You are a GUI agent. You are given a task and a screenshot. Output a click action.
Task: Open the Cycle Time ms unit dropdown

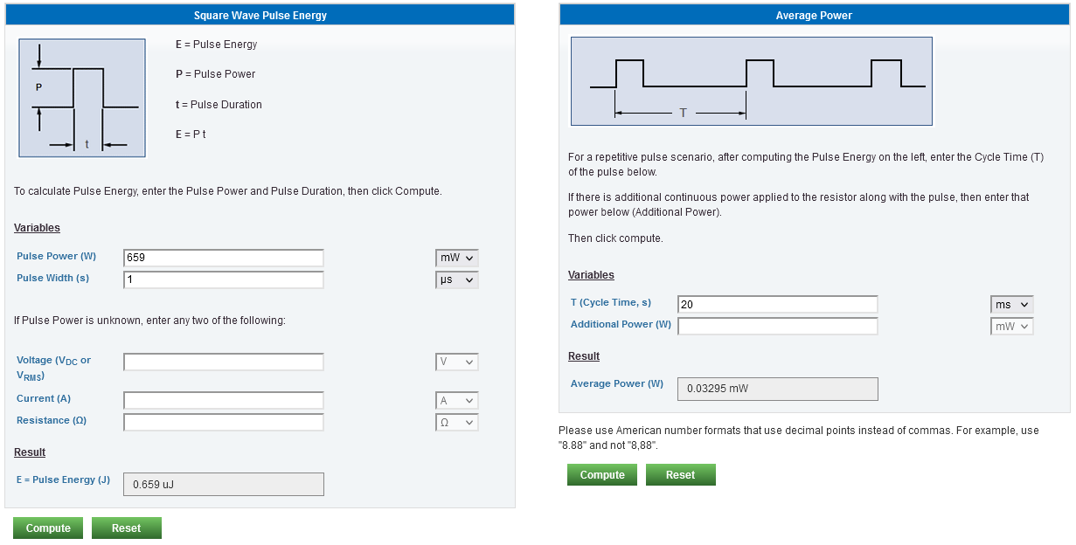click(1012, 305)
